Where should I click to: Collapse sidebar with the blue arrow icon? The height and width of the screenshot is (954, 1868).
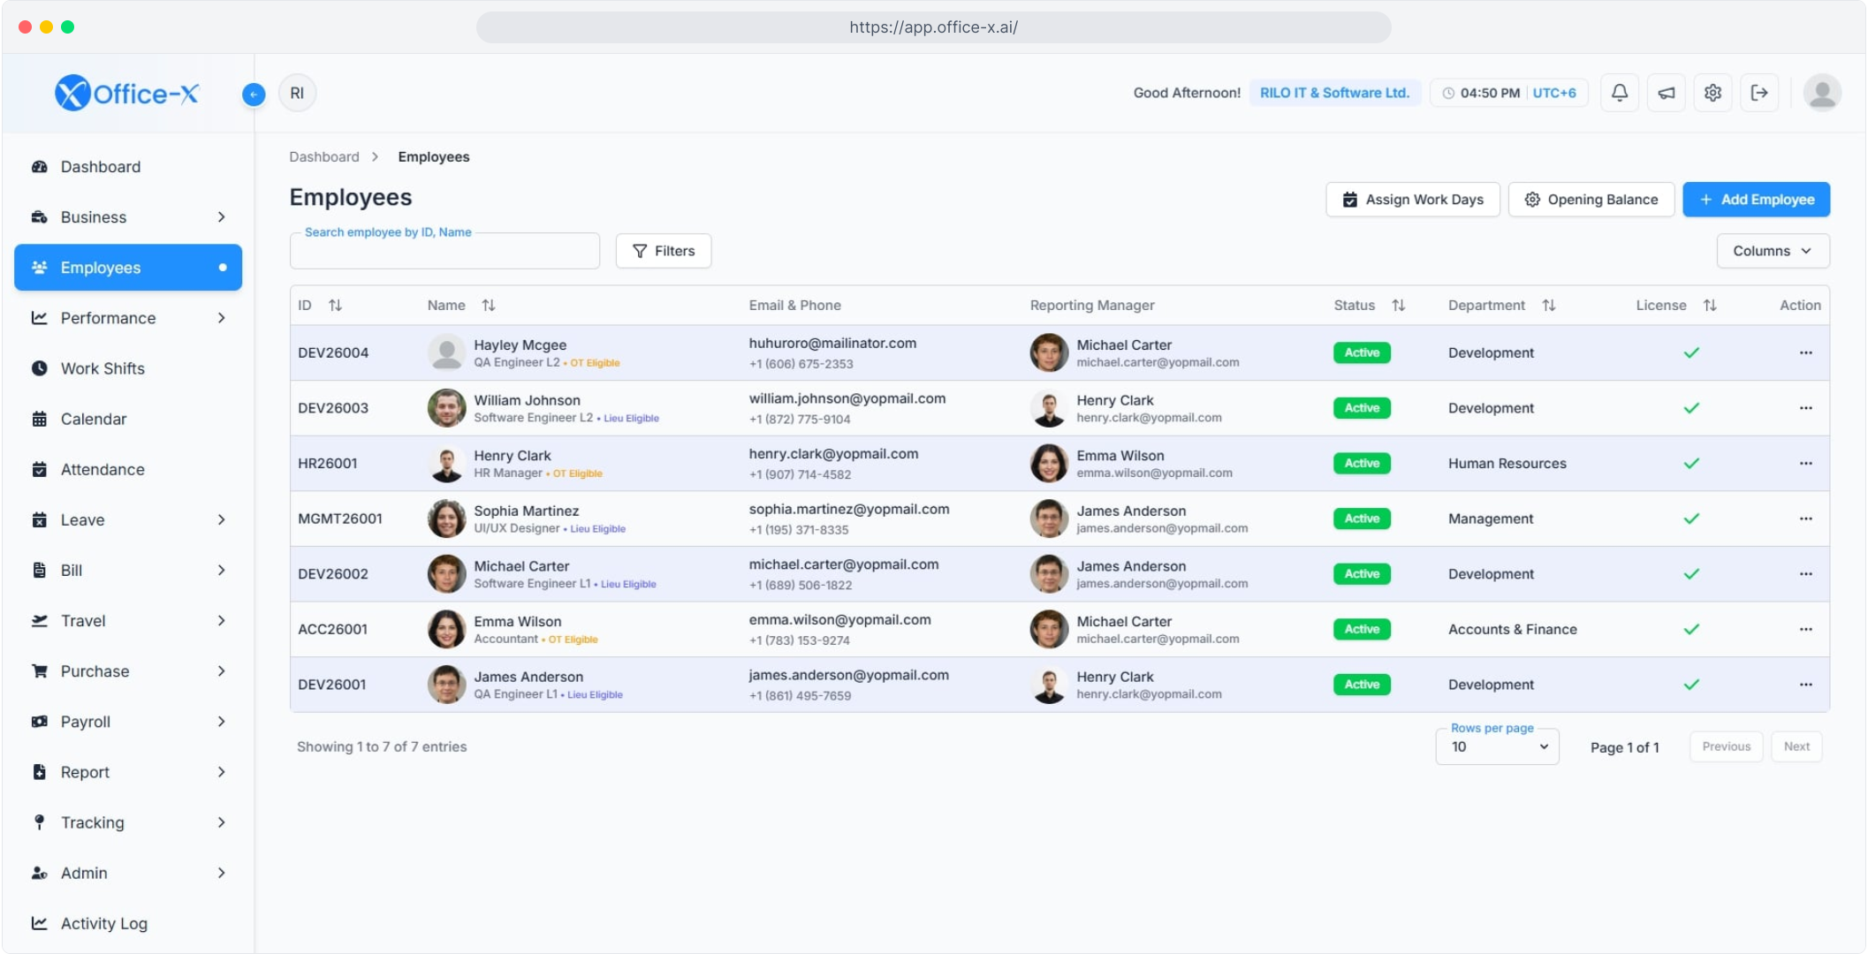tap(254, 94)
